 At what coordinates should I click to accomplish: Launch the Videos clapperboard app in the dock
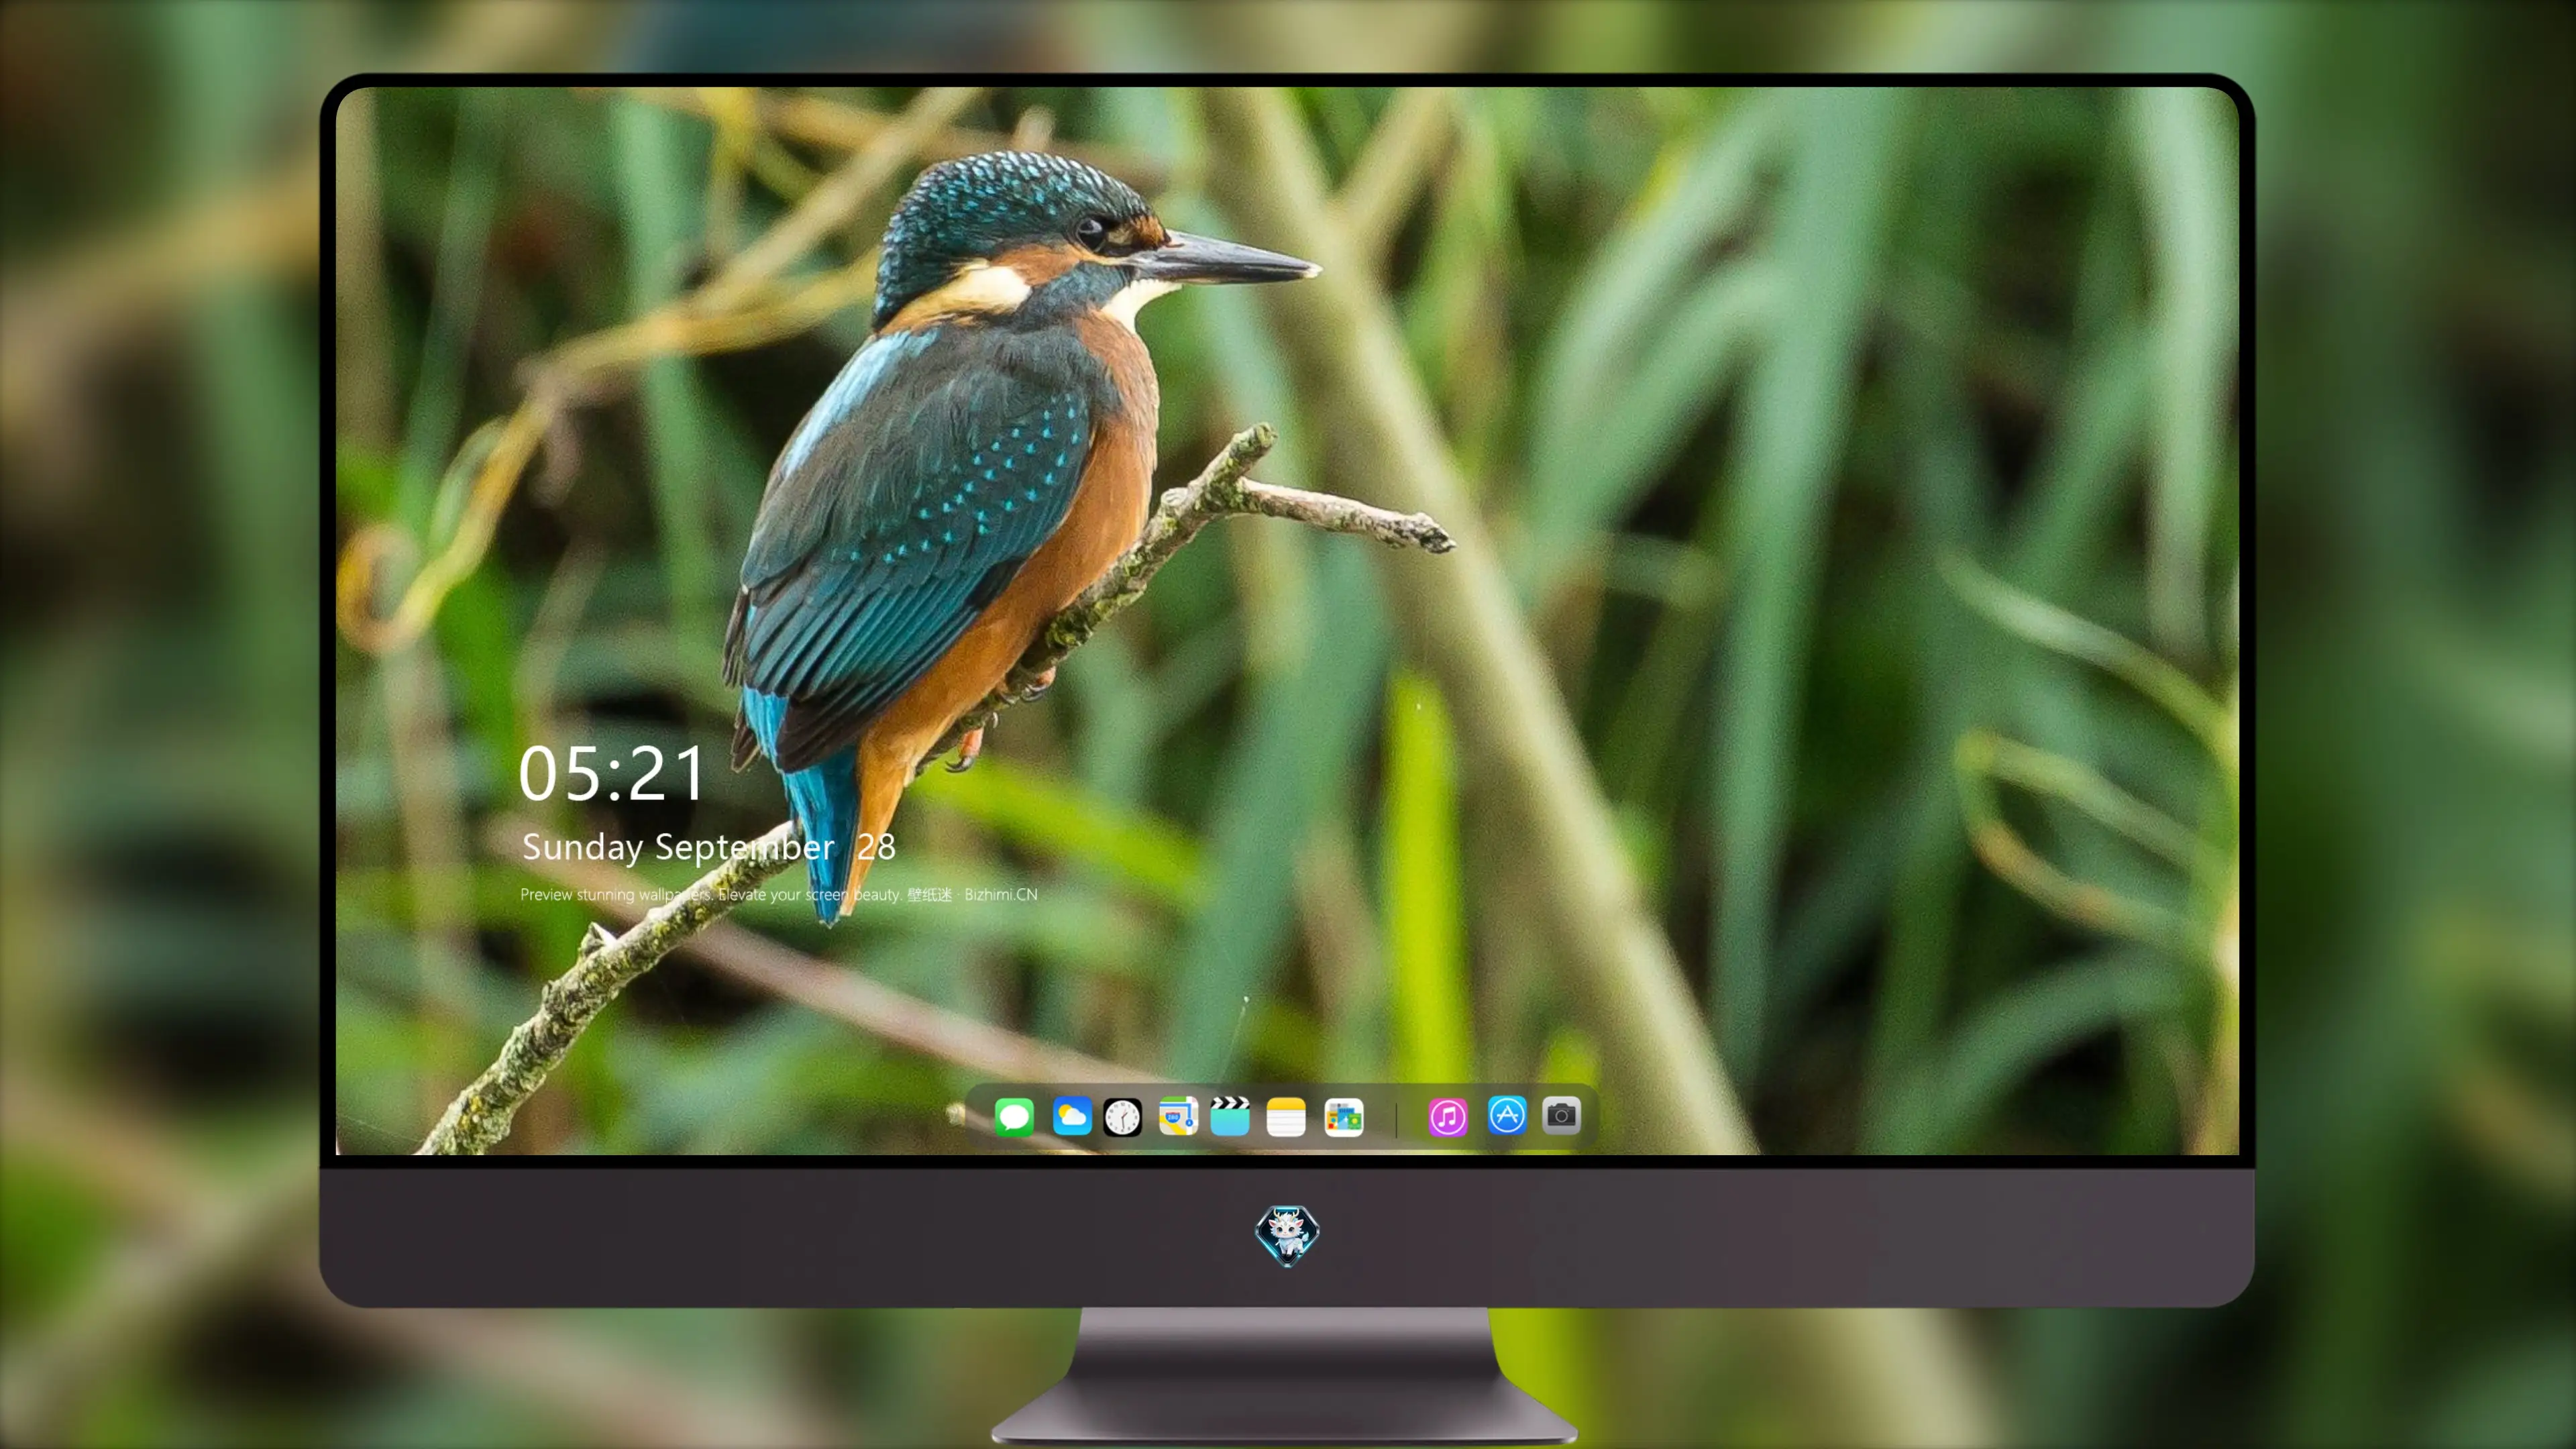[x=1230, y=1116]
